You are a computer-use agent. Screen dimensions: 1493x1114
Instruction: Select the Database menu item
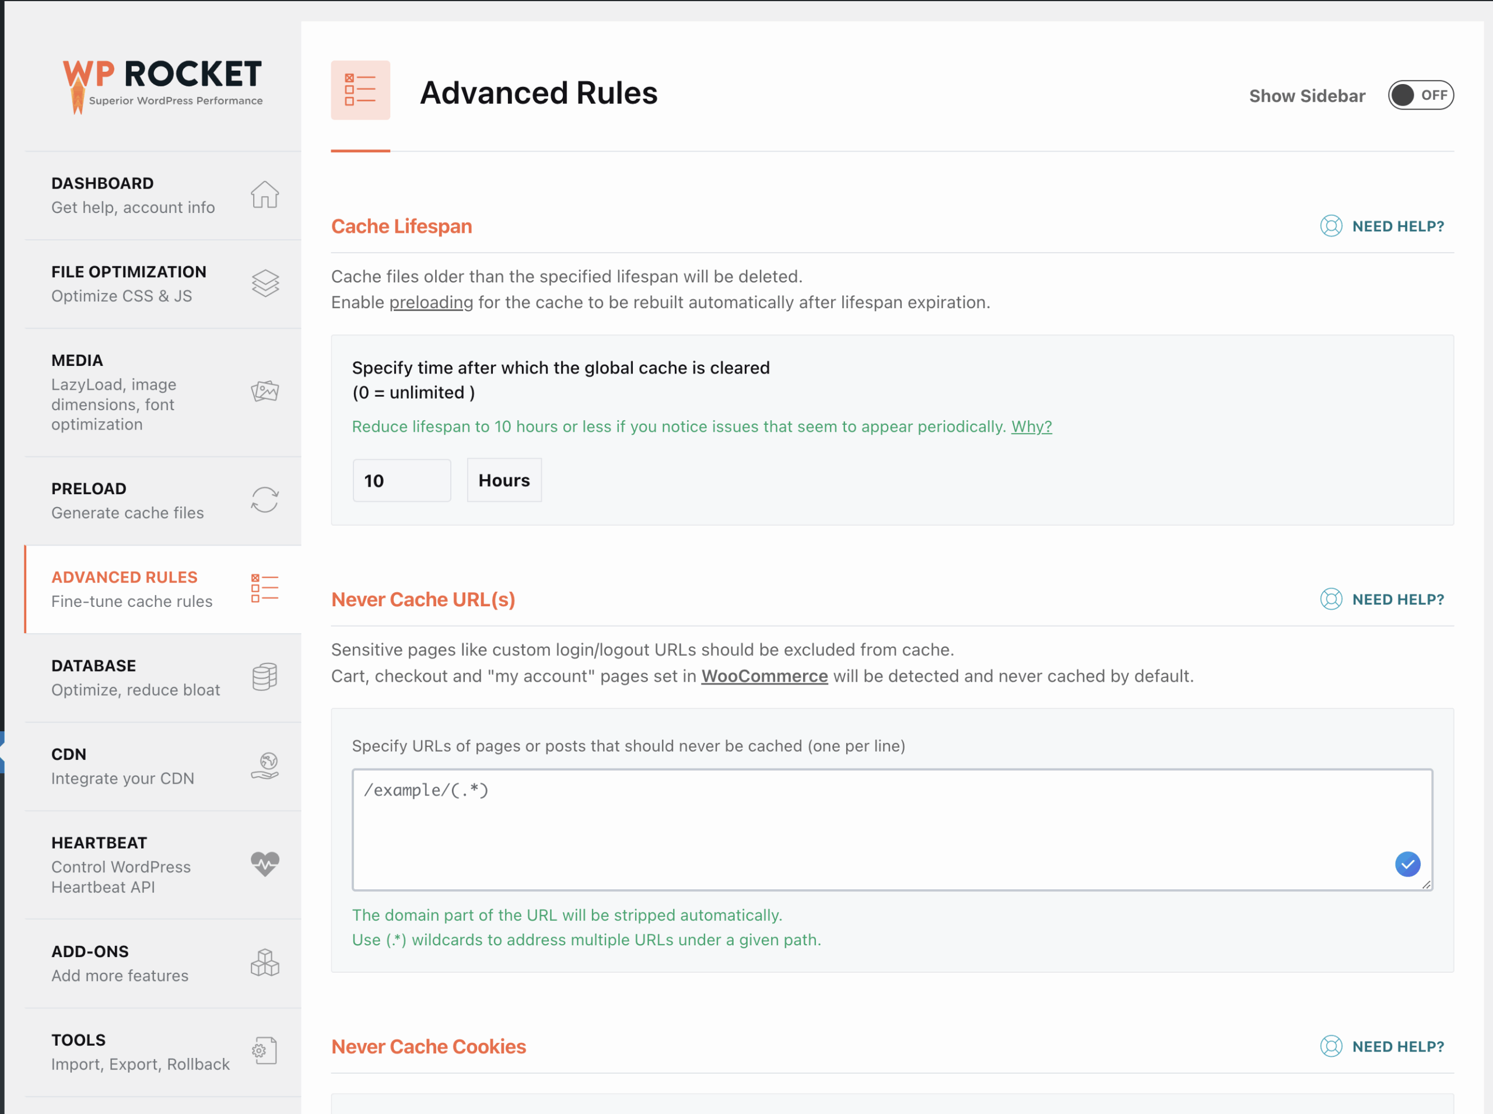(163, 678)
